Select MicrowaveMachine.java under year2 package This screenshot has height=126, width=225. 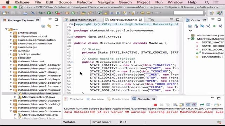[40, 93]
